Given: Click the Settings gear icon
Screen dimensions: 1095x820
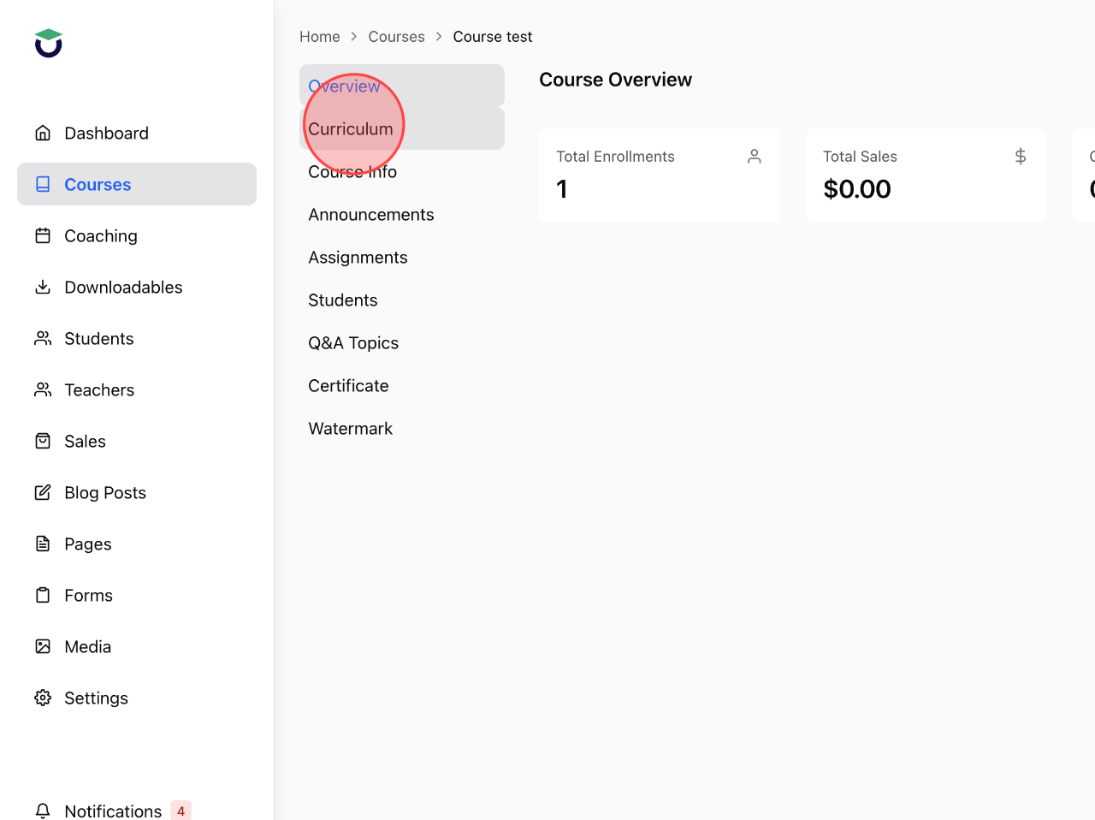Looking at the screenshot, I should click(43, 698).
